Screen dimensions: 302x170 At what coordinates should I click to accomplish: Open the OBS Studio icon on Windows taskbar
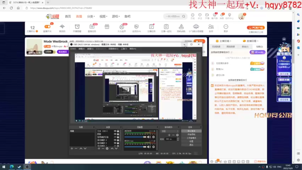coord(27,167)
